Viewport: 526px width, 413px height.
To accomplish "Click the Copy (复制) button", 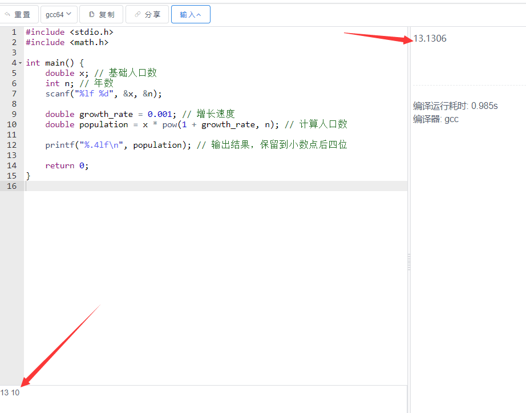I will [102, 14].
